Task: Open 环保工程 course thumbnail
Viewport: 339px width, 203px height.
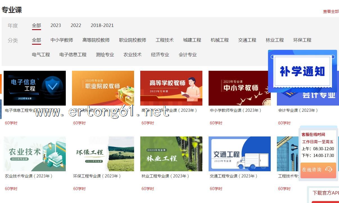Action: (103, 154)
